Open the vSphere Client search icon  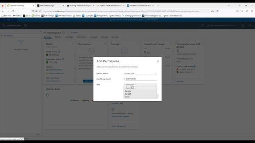pos(25,25)
